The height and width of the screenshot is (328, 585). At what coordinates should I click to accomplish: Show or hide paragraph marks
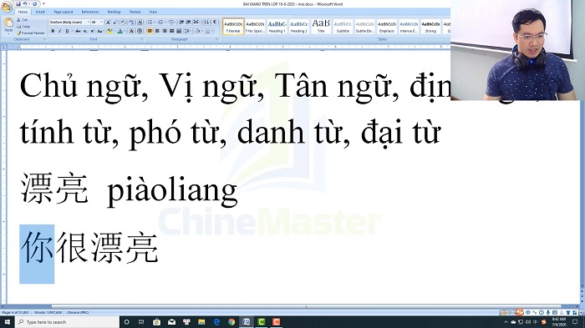tap(215, 22)
